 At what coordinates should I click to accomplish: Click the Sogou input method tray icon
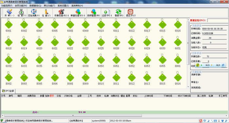[201, 121]
